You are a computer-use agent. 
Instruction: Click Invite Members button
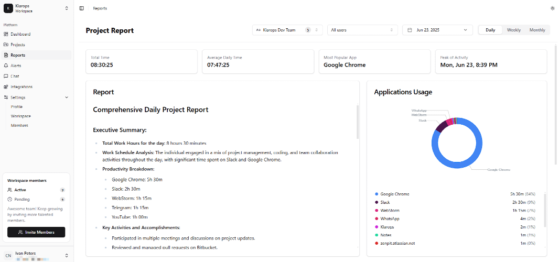(x=36, y=232)
